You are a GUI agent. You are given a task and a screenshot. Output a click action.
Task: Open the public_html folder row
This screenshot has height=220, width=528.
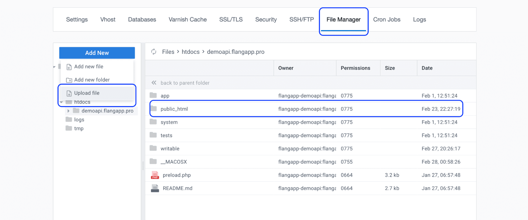pos(174,109)
